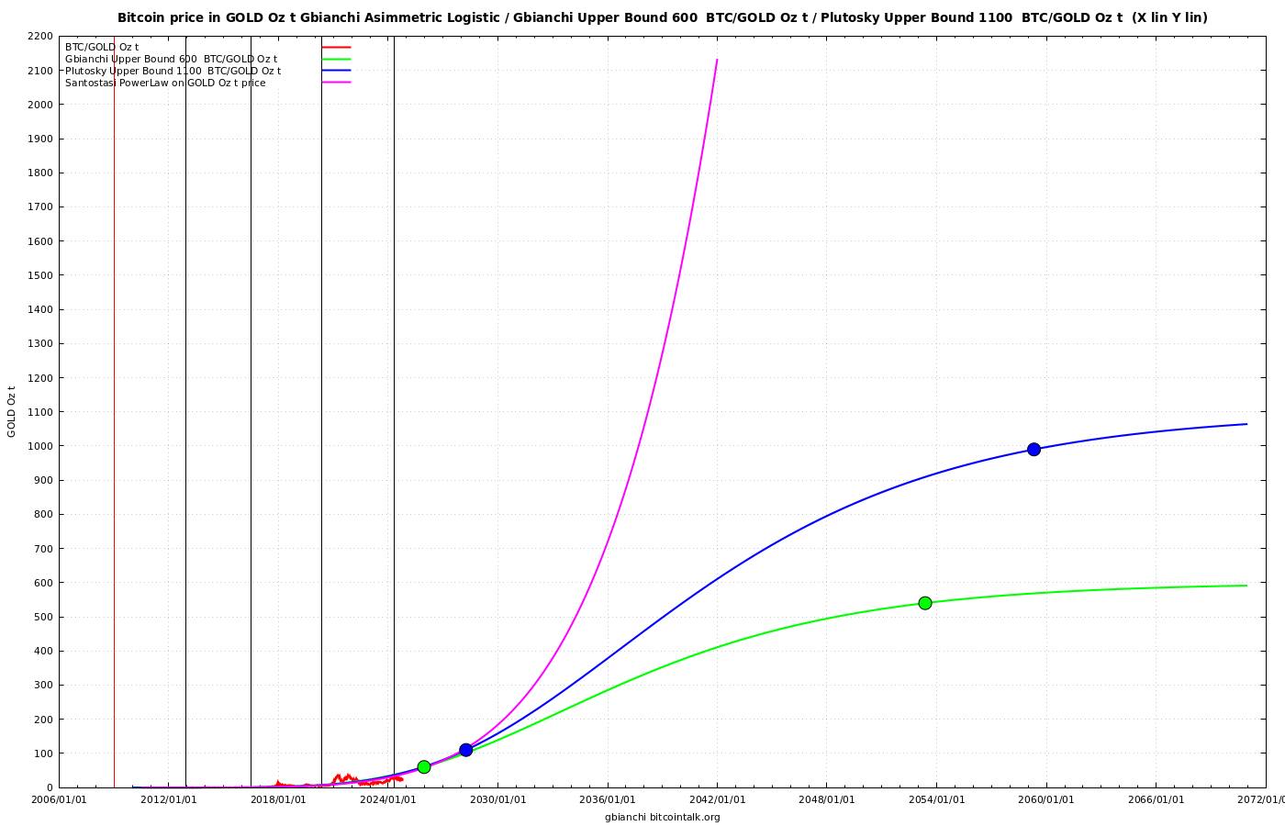Screen dimensions: 1285x826
Task: Click the 2012/01/01 x-axis label
Action: (x=169, y=799)
